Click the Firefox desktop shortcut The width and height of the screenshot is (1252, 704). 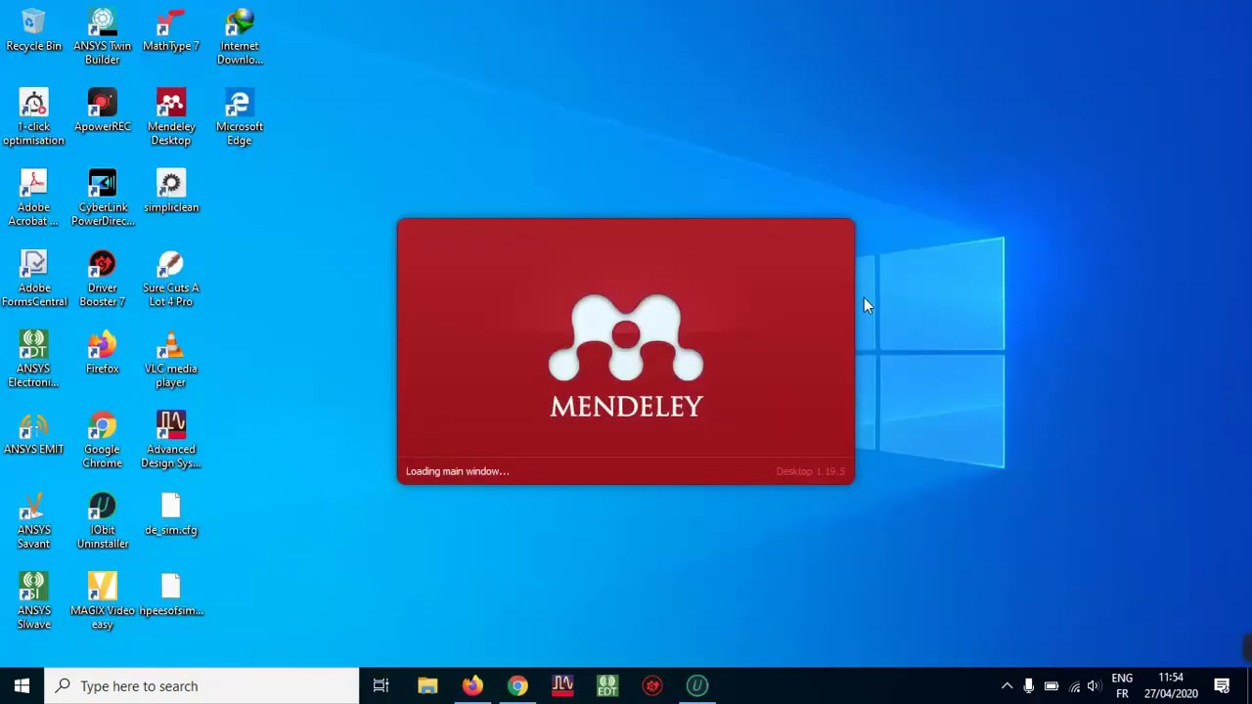click(x=102, y=354)
